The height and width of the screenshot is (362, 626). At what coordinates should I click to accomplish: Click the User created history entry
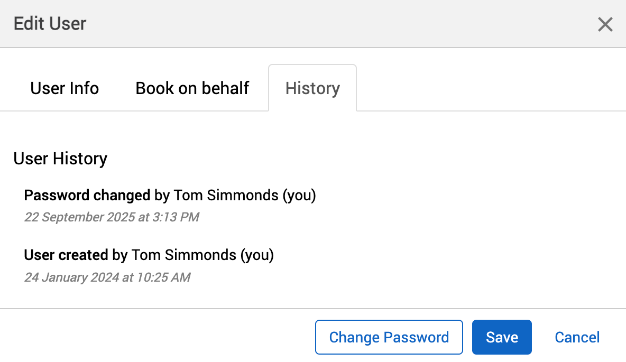point(66,255)
